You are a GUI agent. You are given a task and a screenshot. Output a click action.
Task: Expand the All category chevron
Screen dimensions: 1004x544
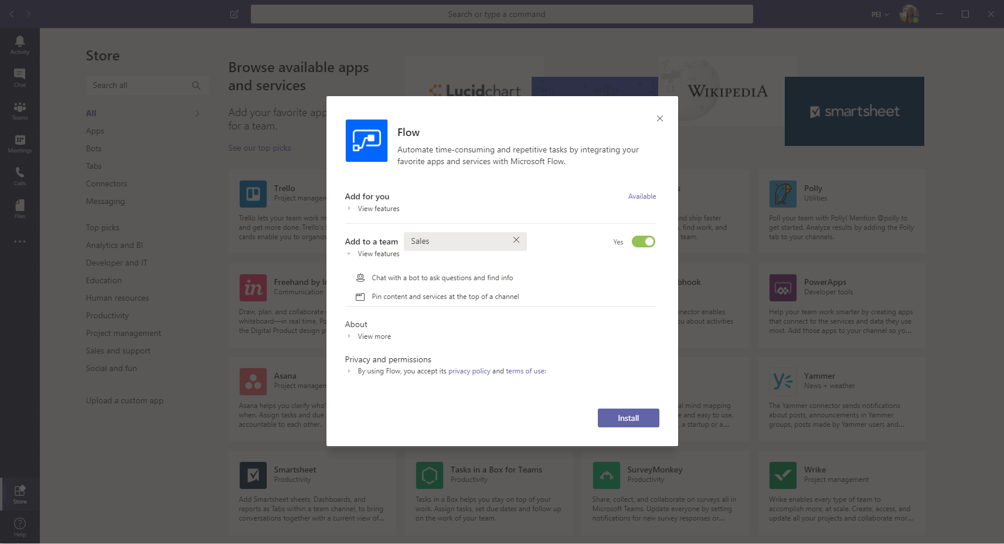pos(197,113)
